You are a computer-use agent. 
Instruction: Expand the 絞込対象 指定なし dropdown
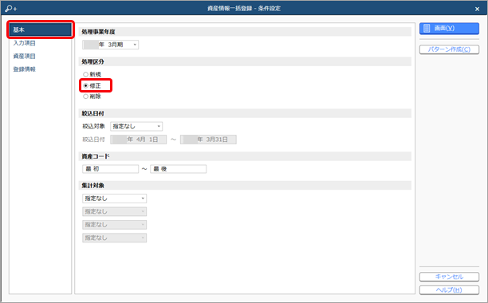click(136, 126)
